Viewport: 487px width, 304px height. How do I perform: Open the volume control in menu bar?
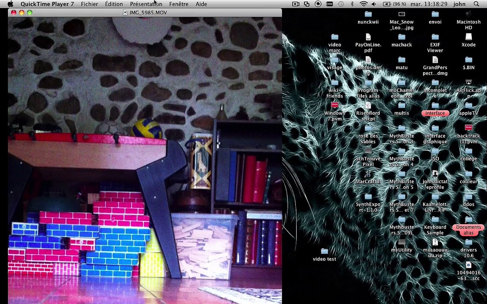(x=374, y=4)
